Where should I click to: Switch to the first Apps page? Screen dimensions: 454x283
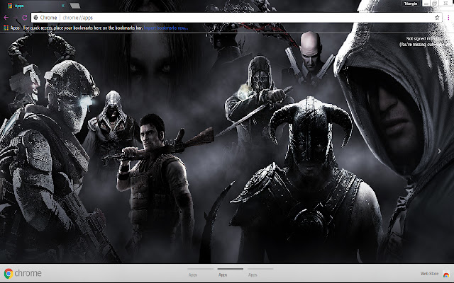(200, 272)
